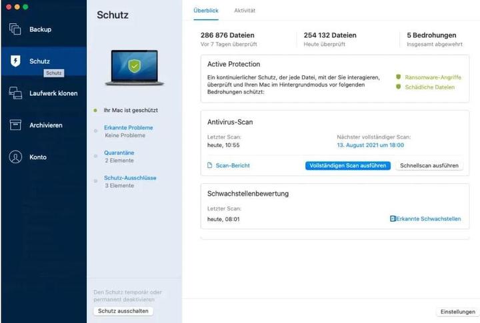Click the Schädliche Dateien green shield icon
Screen dimensions: 480x323
398,87
